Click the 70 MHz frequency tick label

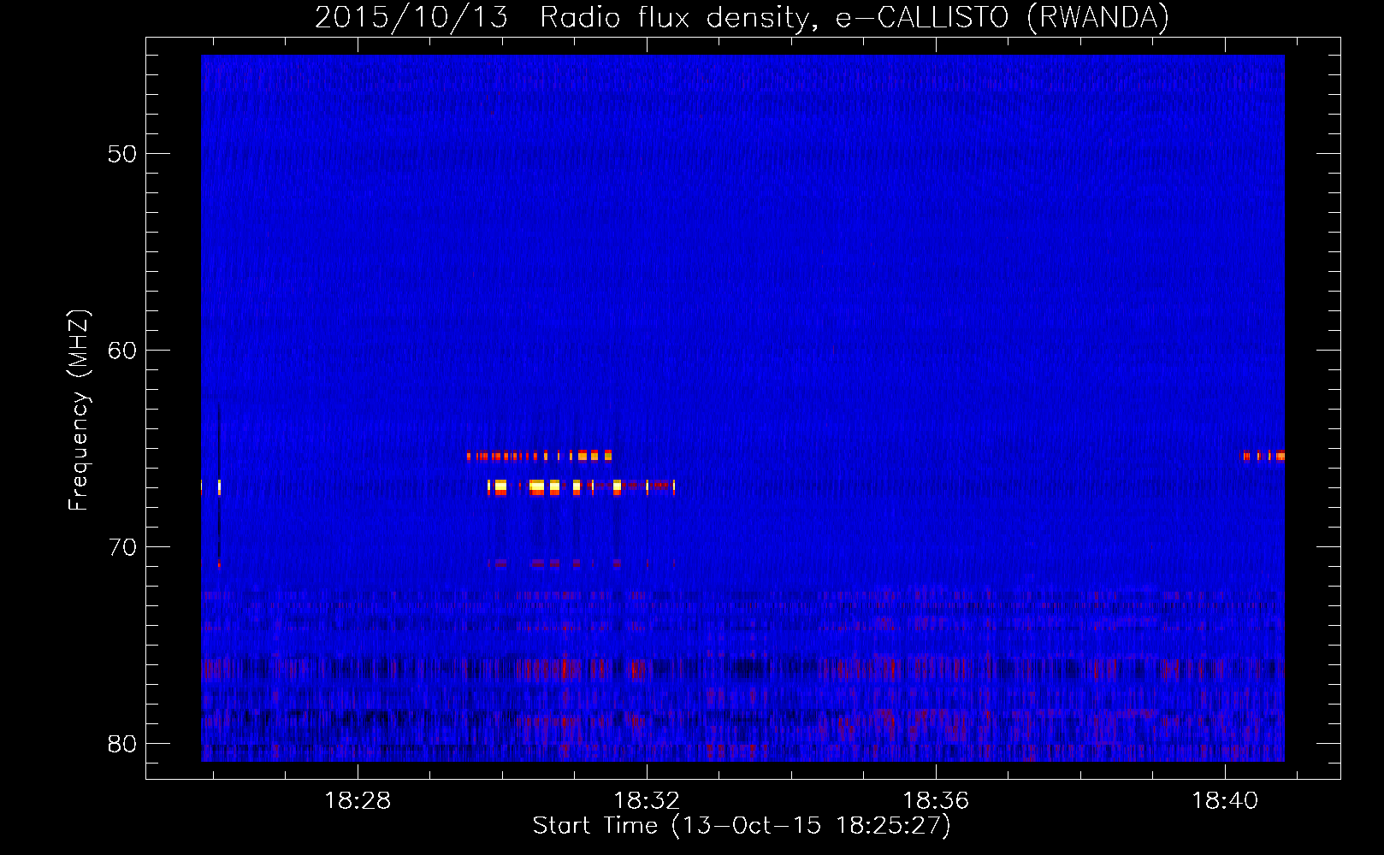point(122,547)
